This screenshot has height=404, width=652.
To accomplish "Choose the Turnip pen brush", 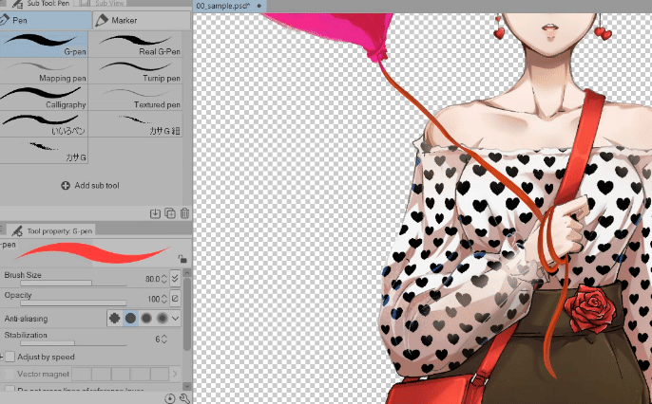I will click(136, 70).
